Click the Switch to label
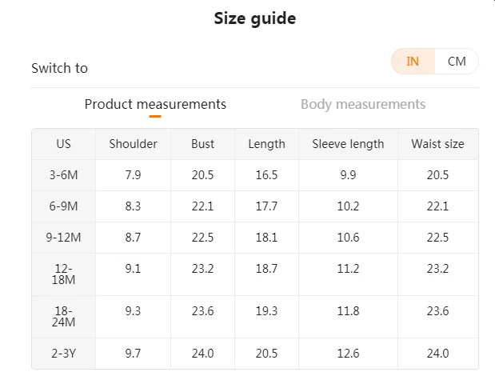 59,68
